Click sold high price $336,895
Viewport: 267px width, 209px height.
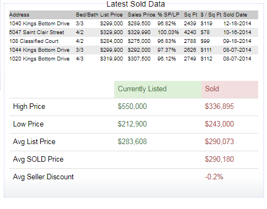[x=220, y=107]
